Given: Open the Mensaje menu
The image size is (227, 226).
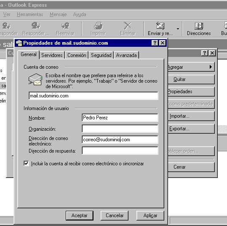Looking at the screenshot, I should pos(58,14).
